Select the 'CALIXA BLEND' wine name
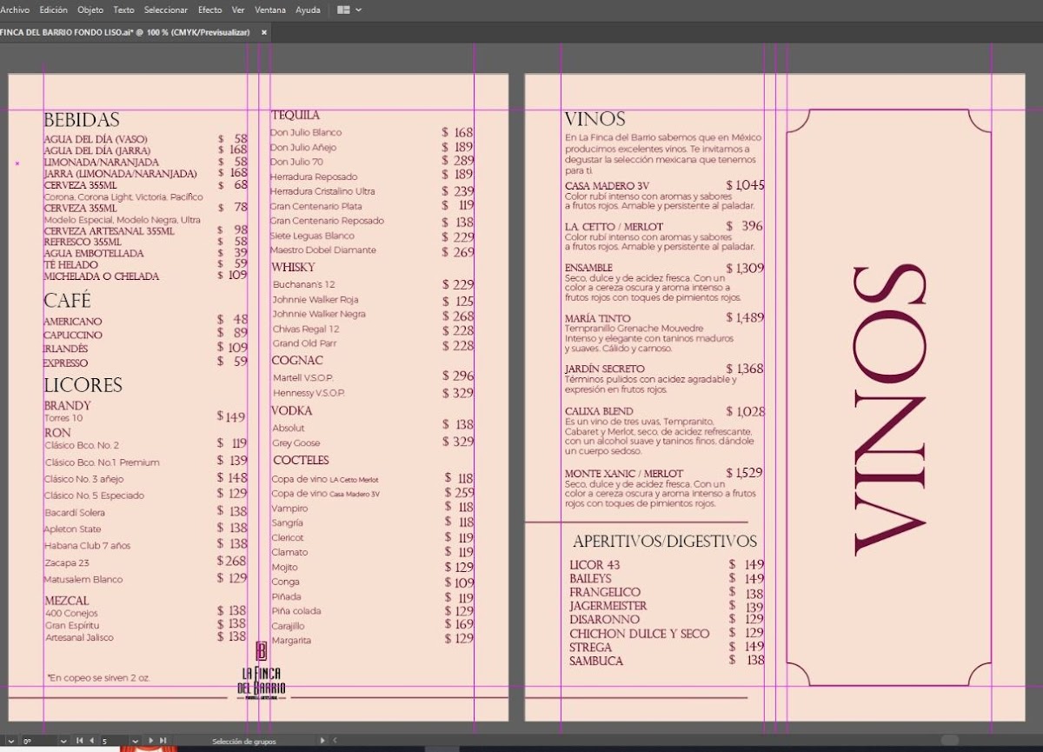The height and width of the screenshot is (752, 1043). pos(599,411)
